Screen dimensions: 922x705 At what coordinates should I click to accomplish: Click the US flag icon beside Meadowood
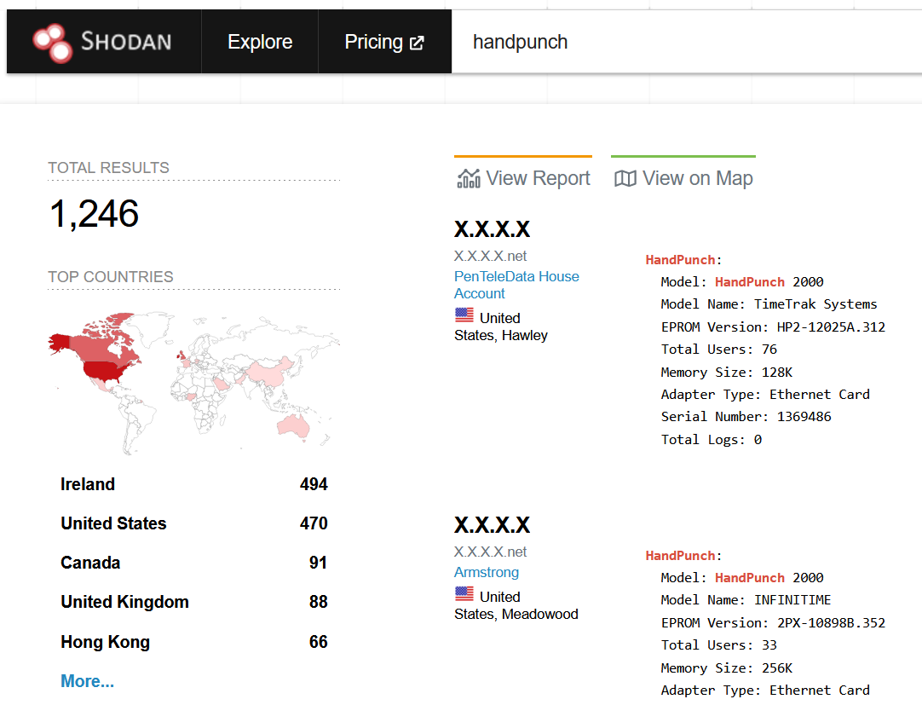click(x=464, y=594)
